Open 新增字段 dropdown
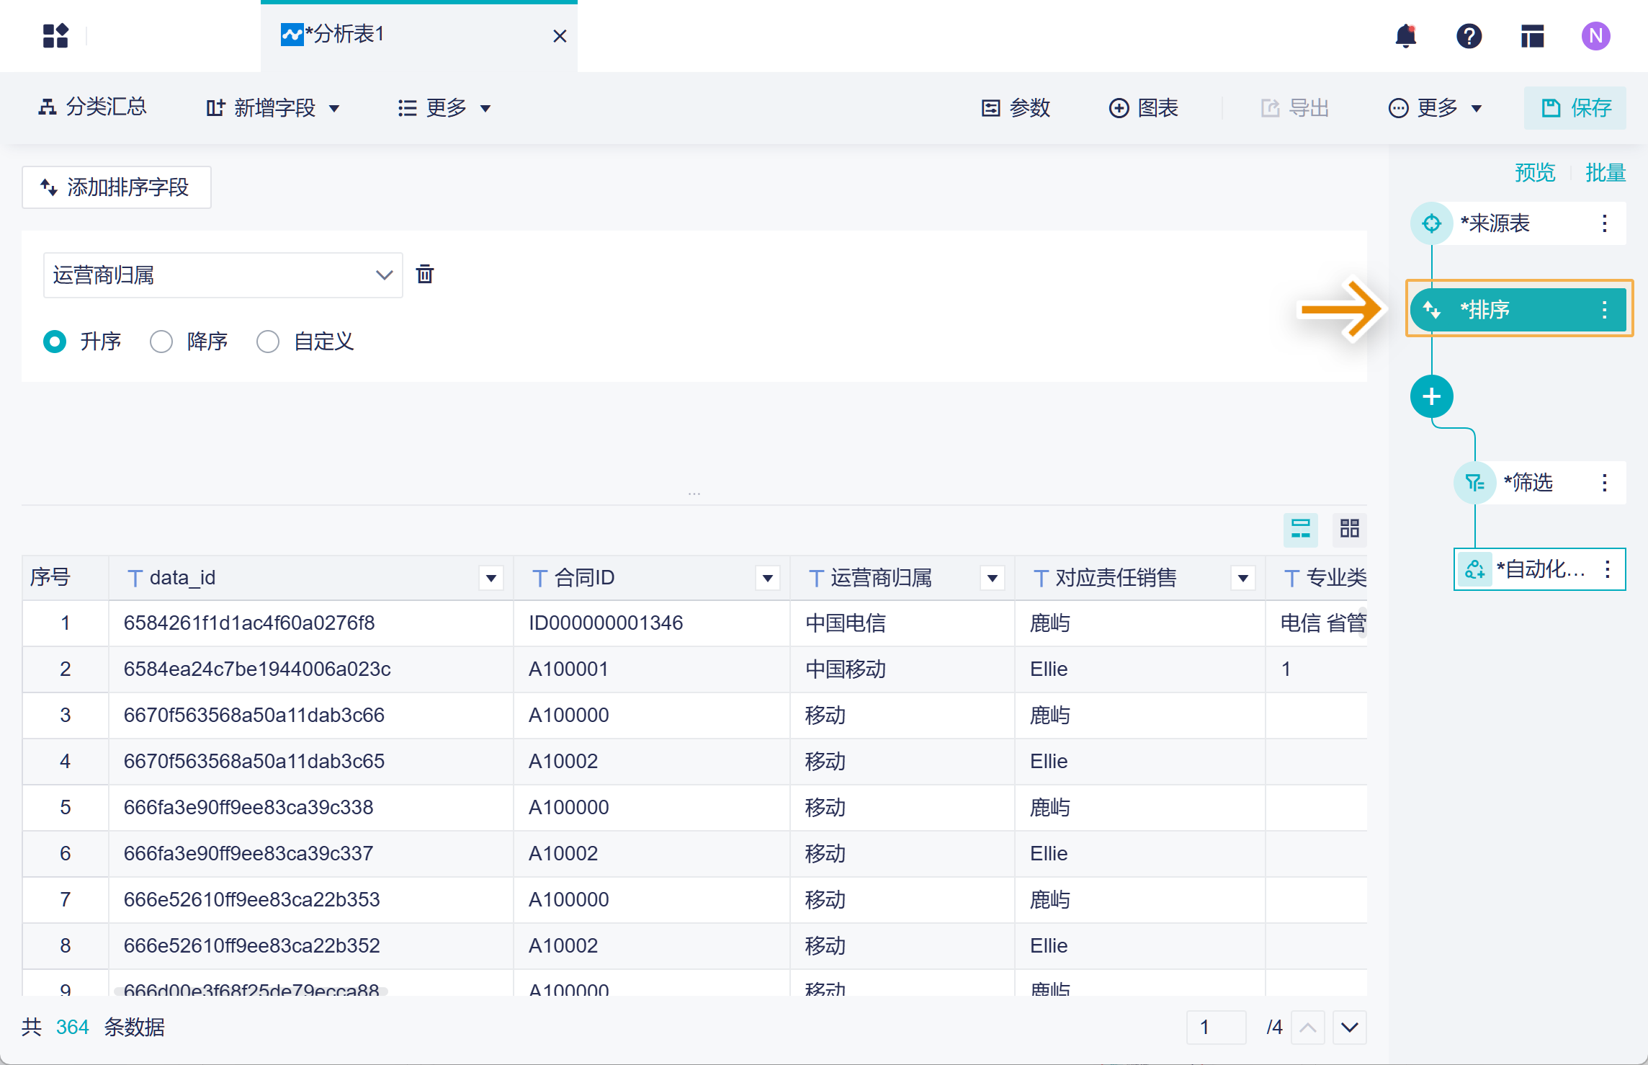 pyautogui.click(x=272, y=108)
